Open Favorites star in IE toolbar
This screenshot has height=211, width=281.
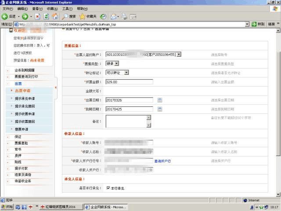point(82,17)
